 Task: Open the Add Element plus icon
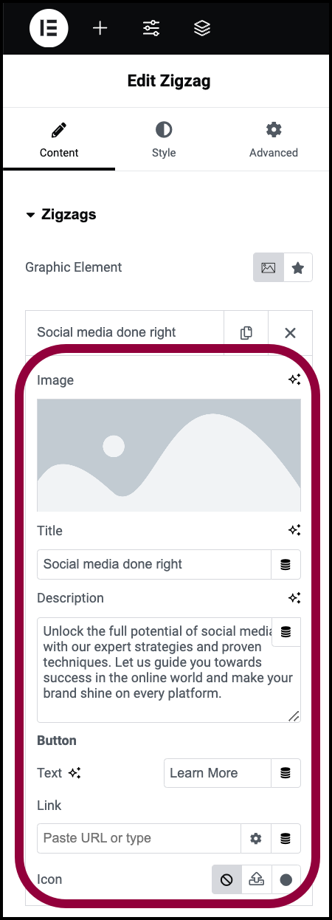[x=100, y=28]
